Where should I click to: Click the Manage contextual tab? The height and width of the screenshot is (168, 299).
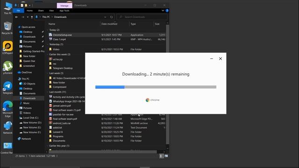point(64,6)
